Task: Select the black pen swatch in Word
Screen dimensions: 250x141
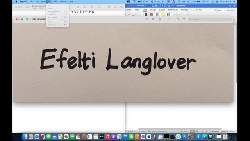Action: coord(146,14)
